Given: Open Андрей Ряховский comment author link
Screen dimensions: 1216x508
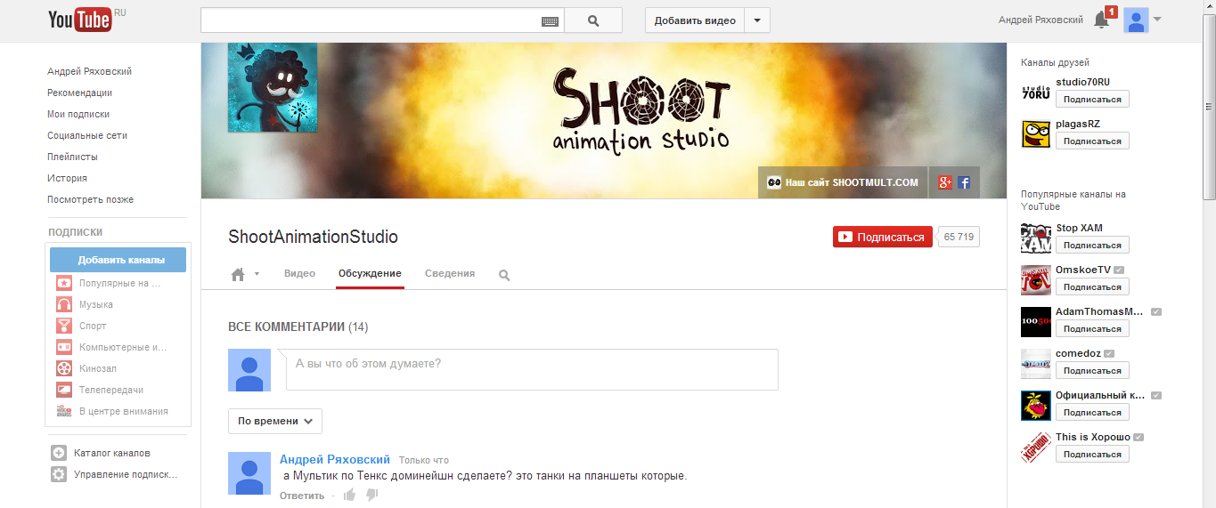Looking at the screenshot, I should (335, 460).
